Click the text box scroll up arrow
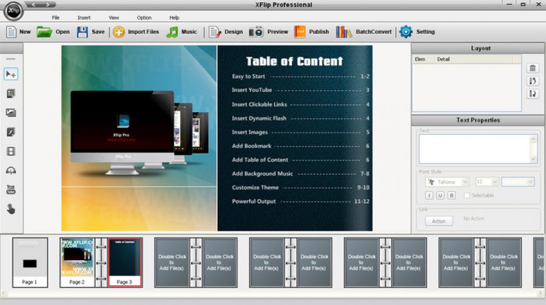The height and width of the screenshot is (305, 546). pos(533,139)
